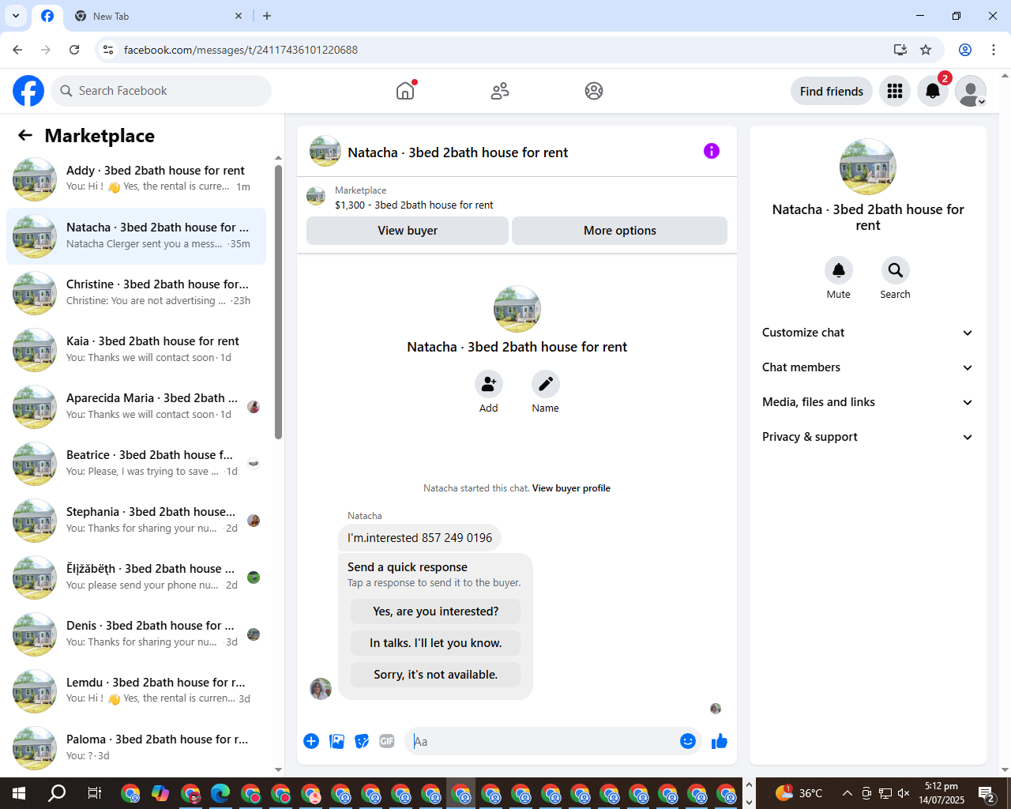Open Kaia conversation in chat list
Image resolution: width=1011 pixels, height=809 pixels.
click(x=136, y=349)
